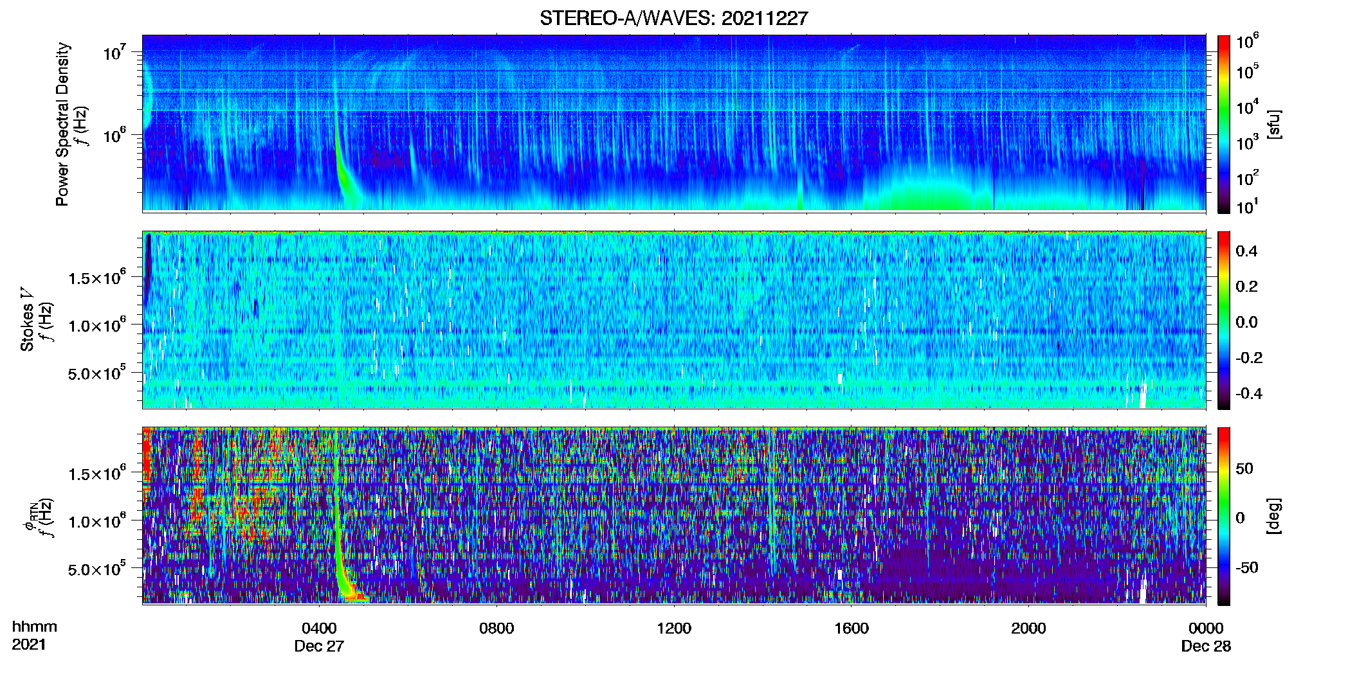The height and width of the screenshot is (694, 1348).
Task: Click the 0000 time tick label
Action: pos(1206,628)
